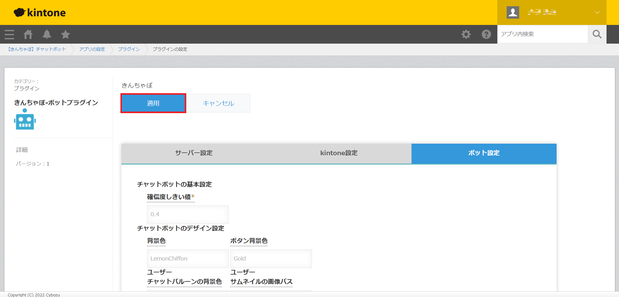Go to プラグイン breadcrumb link

[129, 49]
